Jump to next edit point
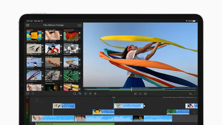Viewport: 222px width, 125px height. (x=145, y=94)
